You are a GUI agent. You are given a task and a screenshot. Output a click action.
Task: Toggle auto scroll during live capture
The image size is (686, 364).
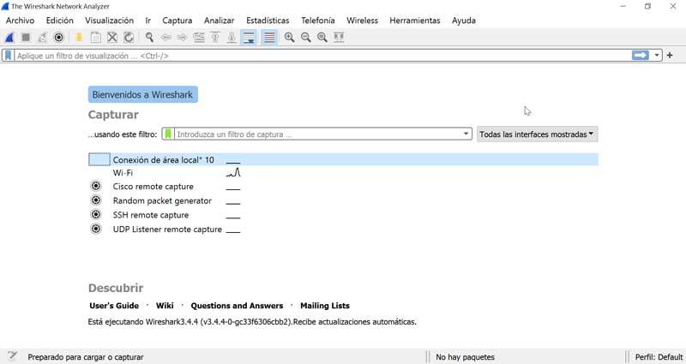[x=249, y=38]
